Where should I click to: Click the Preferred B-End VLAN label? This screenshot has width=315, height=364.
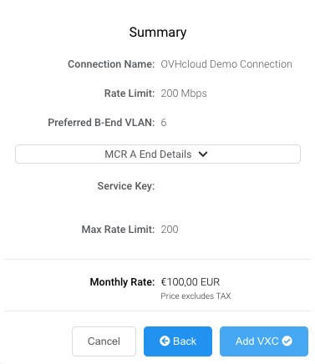(x=101, y=123)
